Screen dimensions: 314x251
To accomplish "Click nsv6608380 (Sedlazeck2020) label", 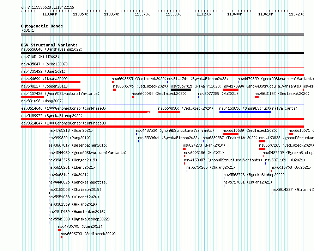I will (186, 108).
